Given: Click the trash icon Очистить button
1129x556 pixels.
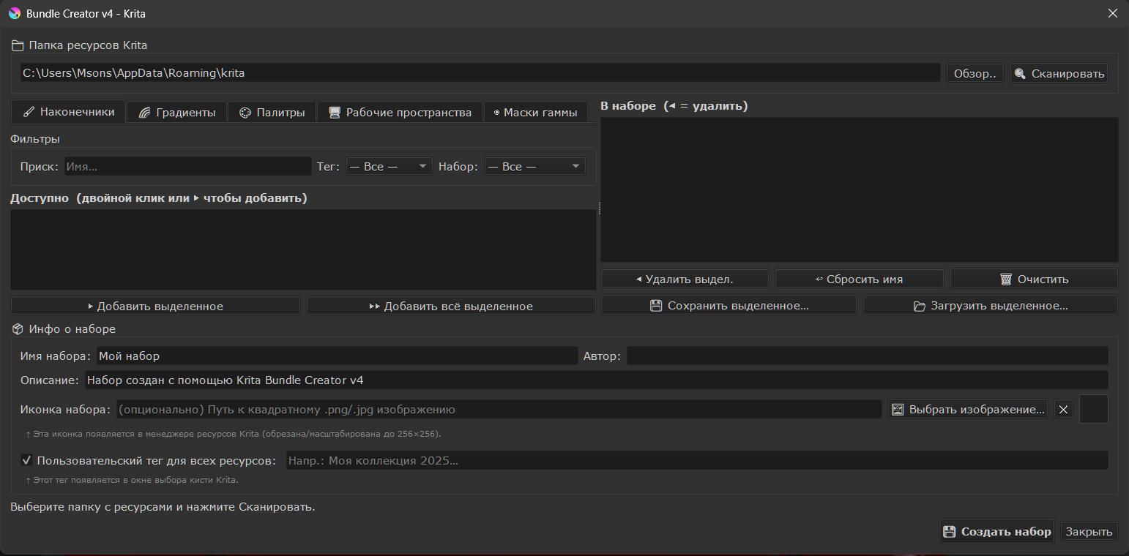Looking at the screenshot, I should pos(1034,279).
